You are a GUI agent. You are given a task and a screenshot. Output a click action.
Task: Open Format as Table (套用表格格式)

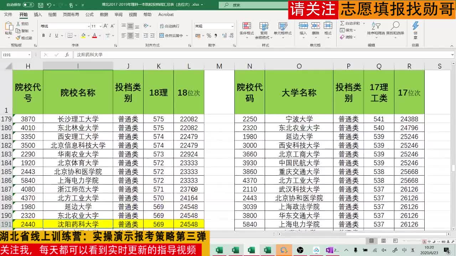264,31
